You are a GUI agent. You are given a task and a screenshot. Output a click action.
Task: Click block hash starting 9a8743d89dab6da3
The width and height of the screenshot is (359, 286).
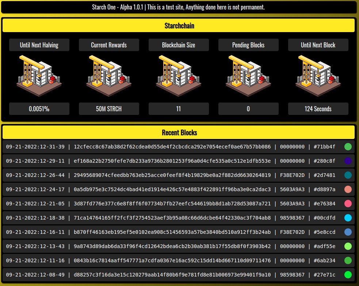(172, 246)
